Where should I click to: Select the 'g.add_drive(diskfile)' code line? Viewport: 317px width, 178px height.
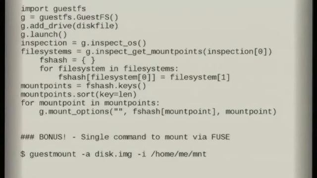click(x=69, y=26)
